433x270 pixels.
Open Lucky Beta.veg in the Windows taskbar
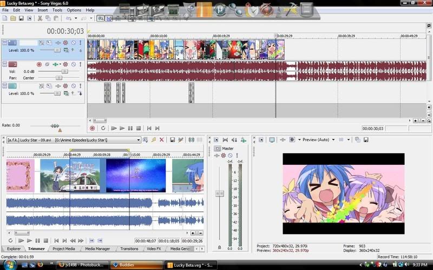191,265
